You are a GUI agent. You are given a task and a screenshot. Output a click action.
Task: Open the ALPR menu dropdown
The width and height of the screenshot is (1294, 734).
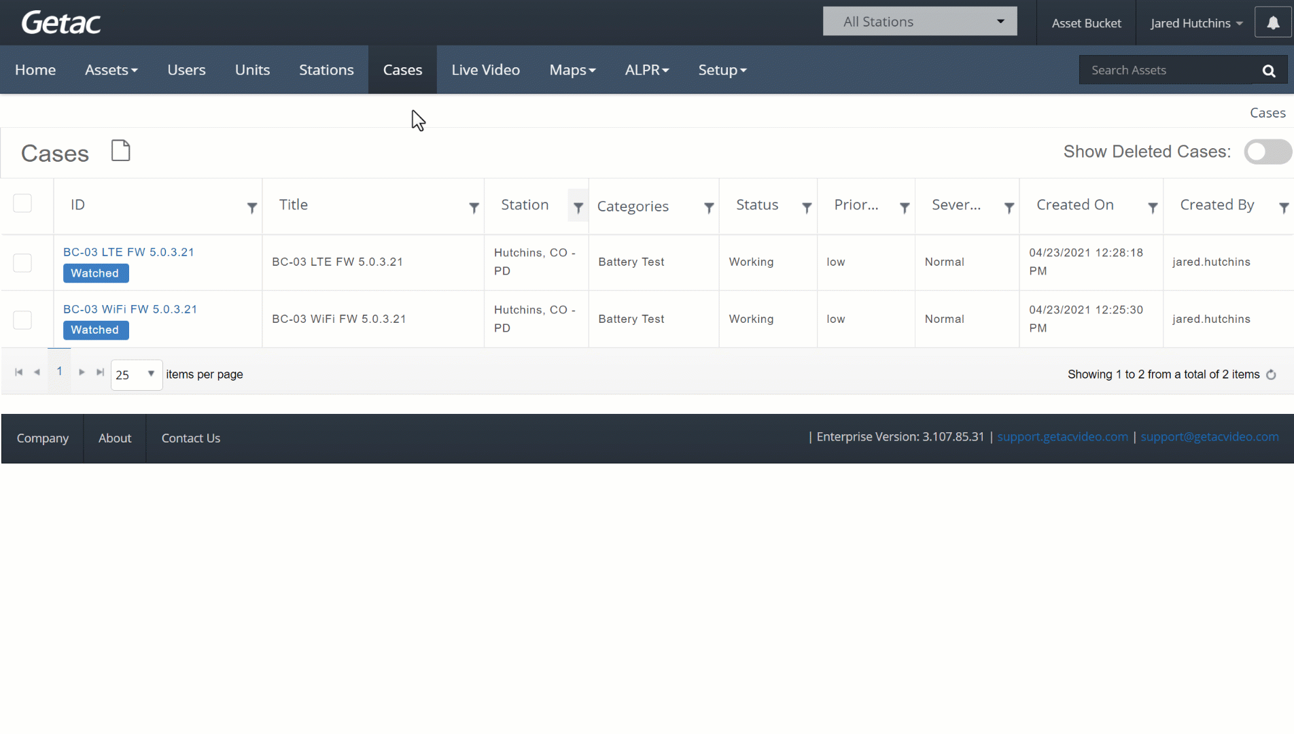click(x=647, y=70)
